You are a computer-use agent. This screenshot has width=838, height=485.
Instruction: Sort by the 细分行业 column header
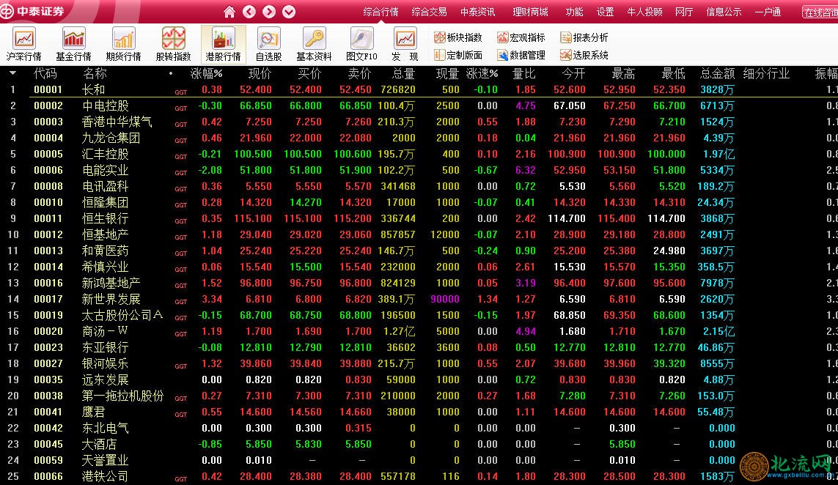(766, 74)
